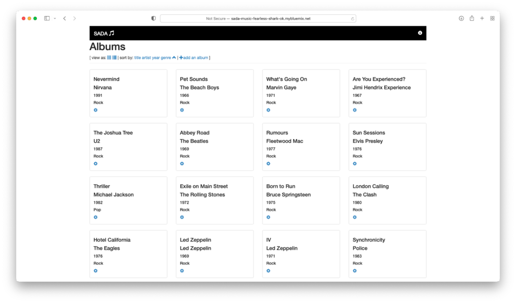
Task: Open the Safari share menu
Action: click(x=472, y=19)
